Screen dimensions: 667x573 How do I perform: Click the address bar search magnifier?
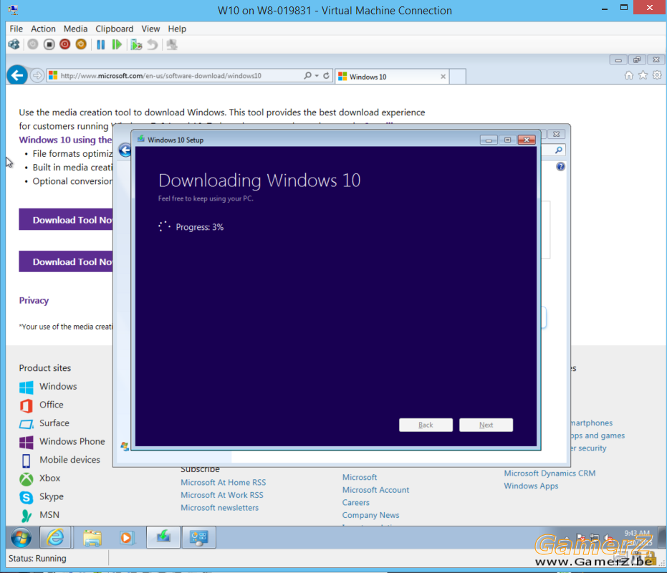307,76
